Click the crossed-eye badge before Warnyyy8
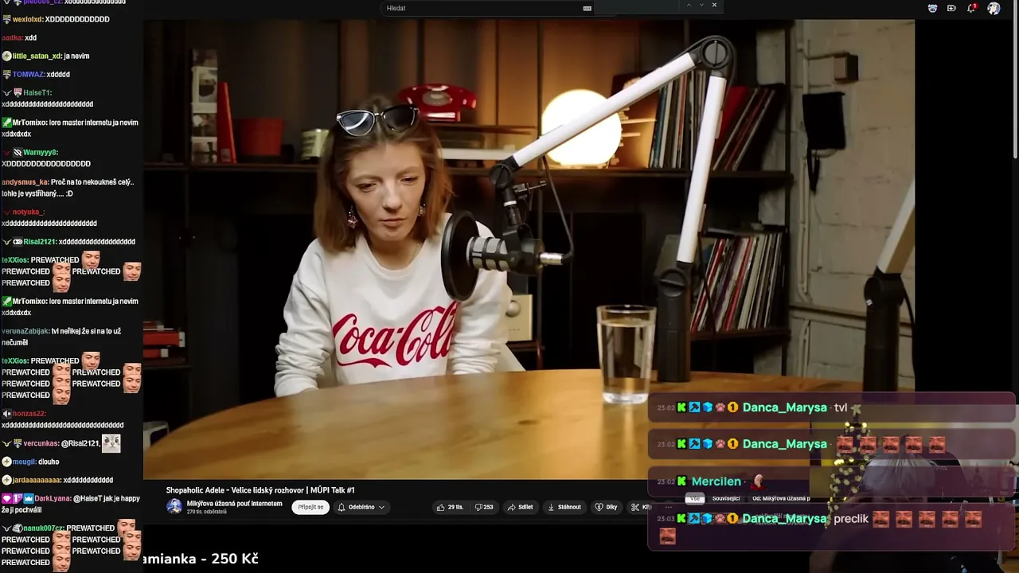1019x573 pixels. pos(18,152)
